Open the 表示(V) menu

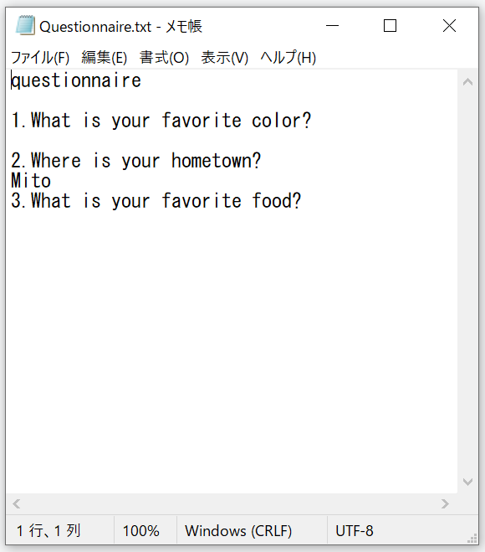pos(225,58)
